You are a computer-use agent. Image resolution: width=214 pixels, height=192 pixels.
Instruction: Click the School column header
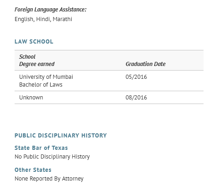point(27,57)
